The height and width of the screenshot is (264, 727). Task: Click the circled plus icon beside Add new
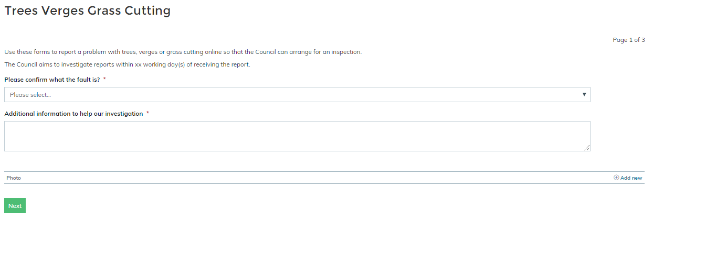(616, 178)
